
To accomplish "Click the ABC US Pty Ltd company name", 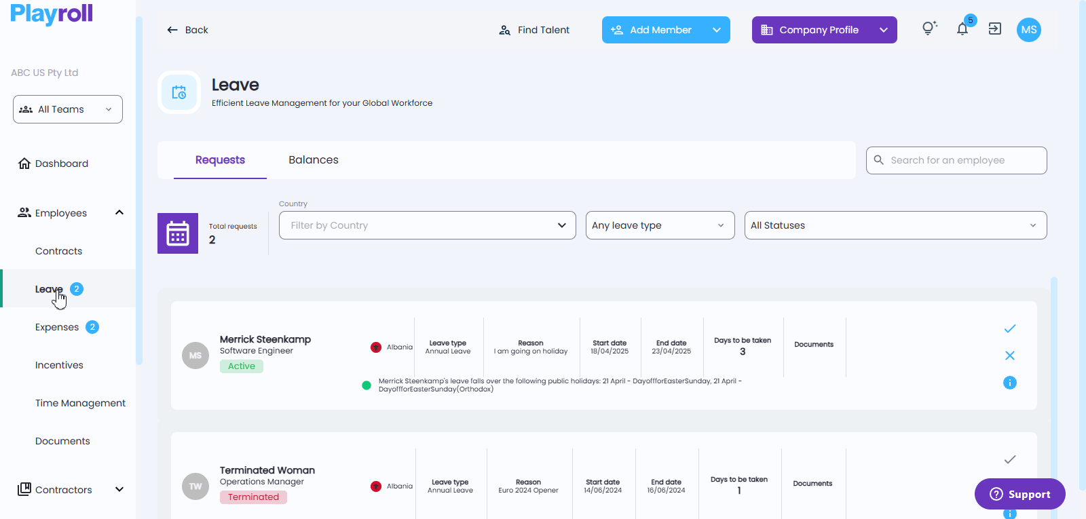I will click(45, 73).
